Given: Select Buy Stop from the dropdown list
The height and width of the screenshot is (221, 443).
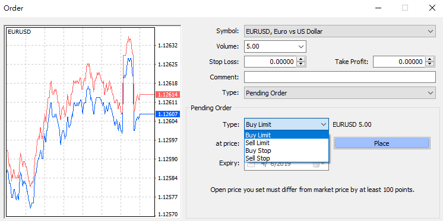Looking at the screenshot, I should [286, 150].
